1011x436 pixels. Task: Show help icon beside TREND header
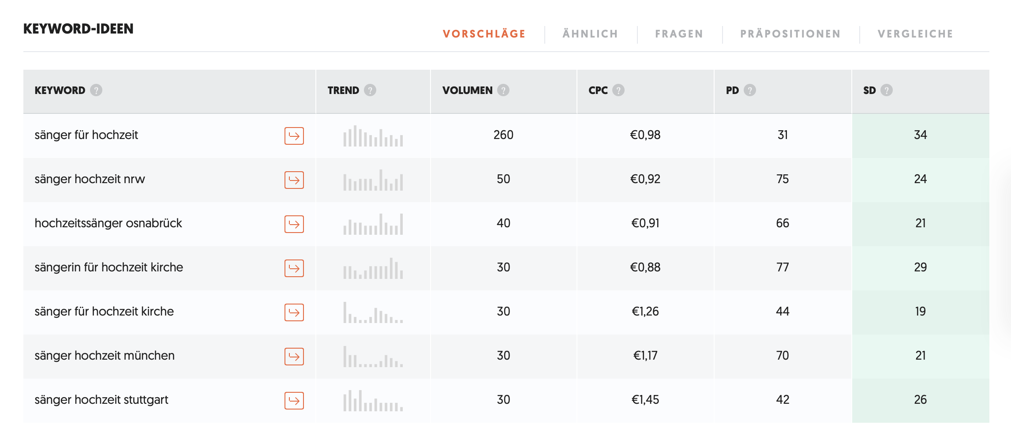coord(370,90)
